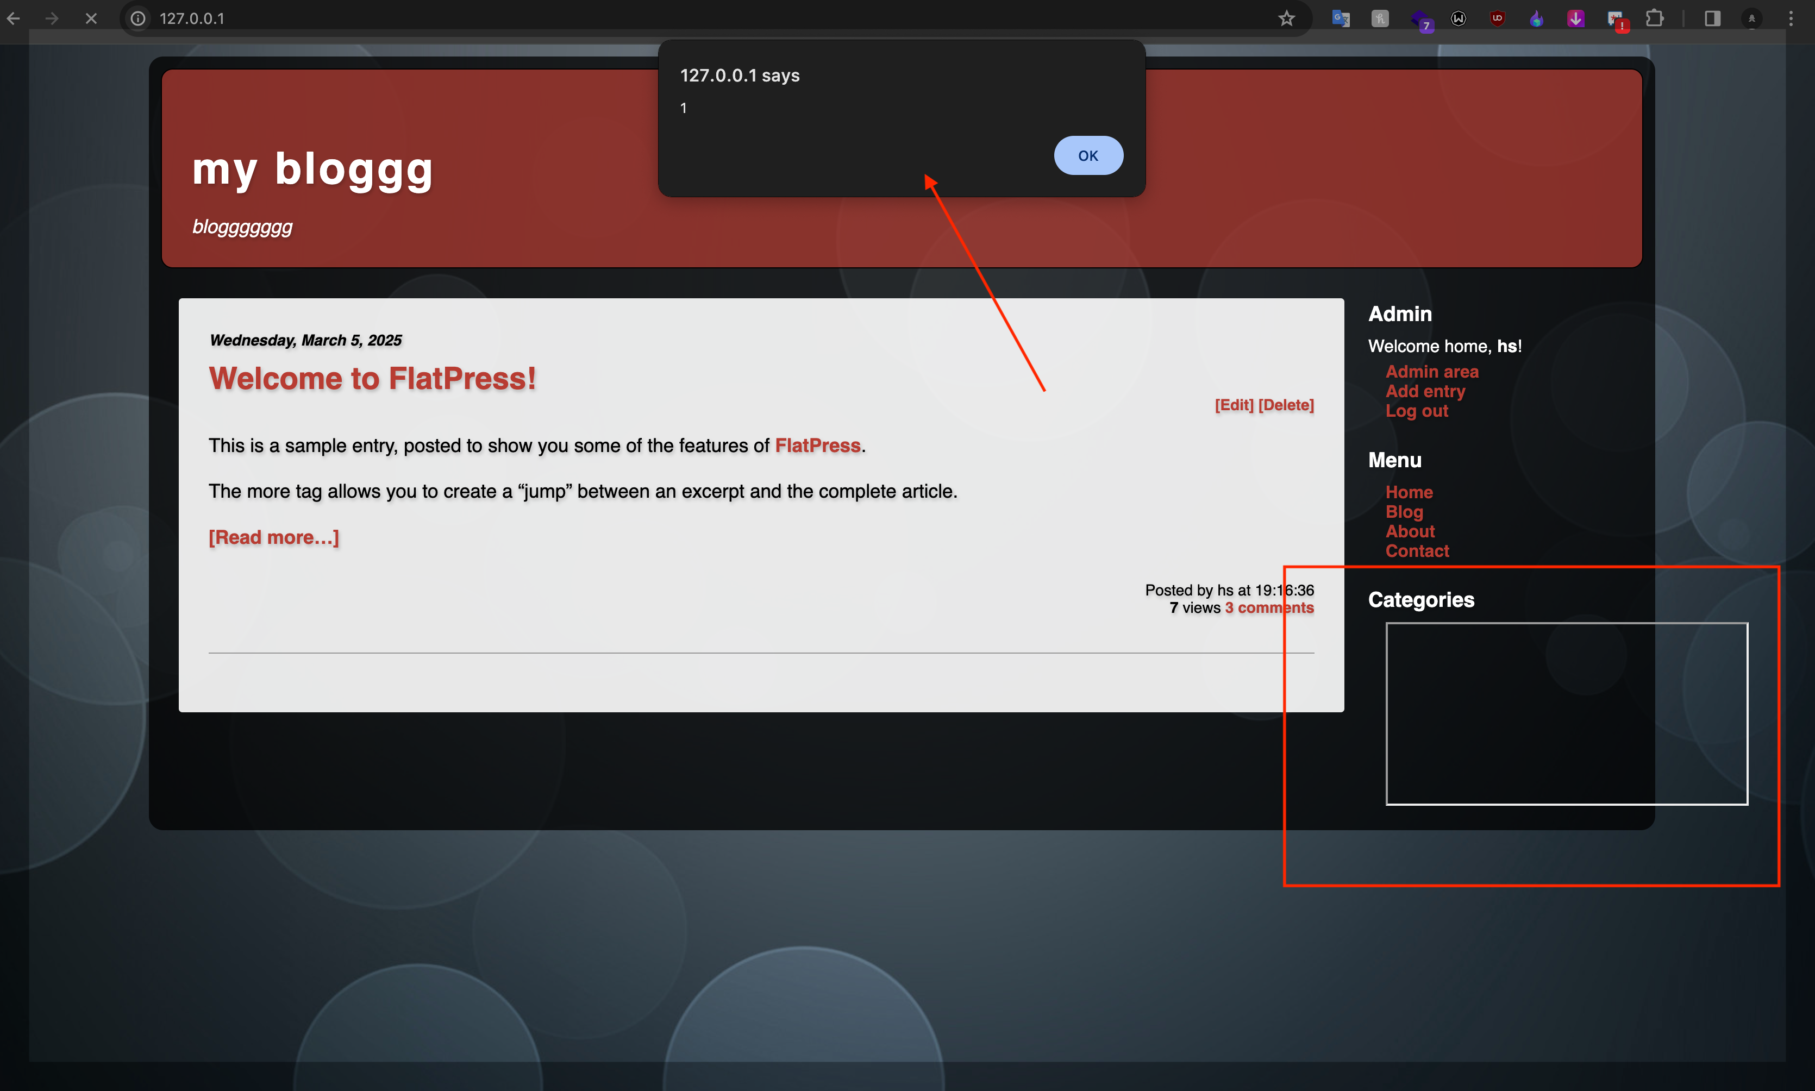Click the 'Welcome home, hs!' greeting text
This screenshot has width=1815, height=1091.
[1444, 346]
